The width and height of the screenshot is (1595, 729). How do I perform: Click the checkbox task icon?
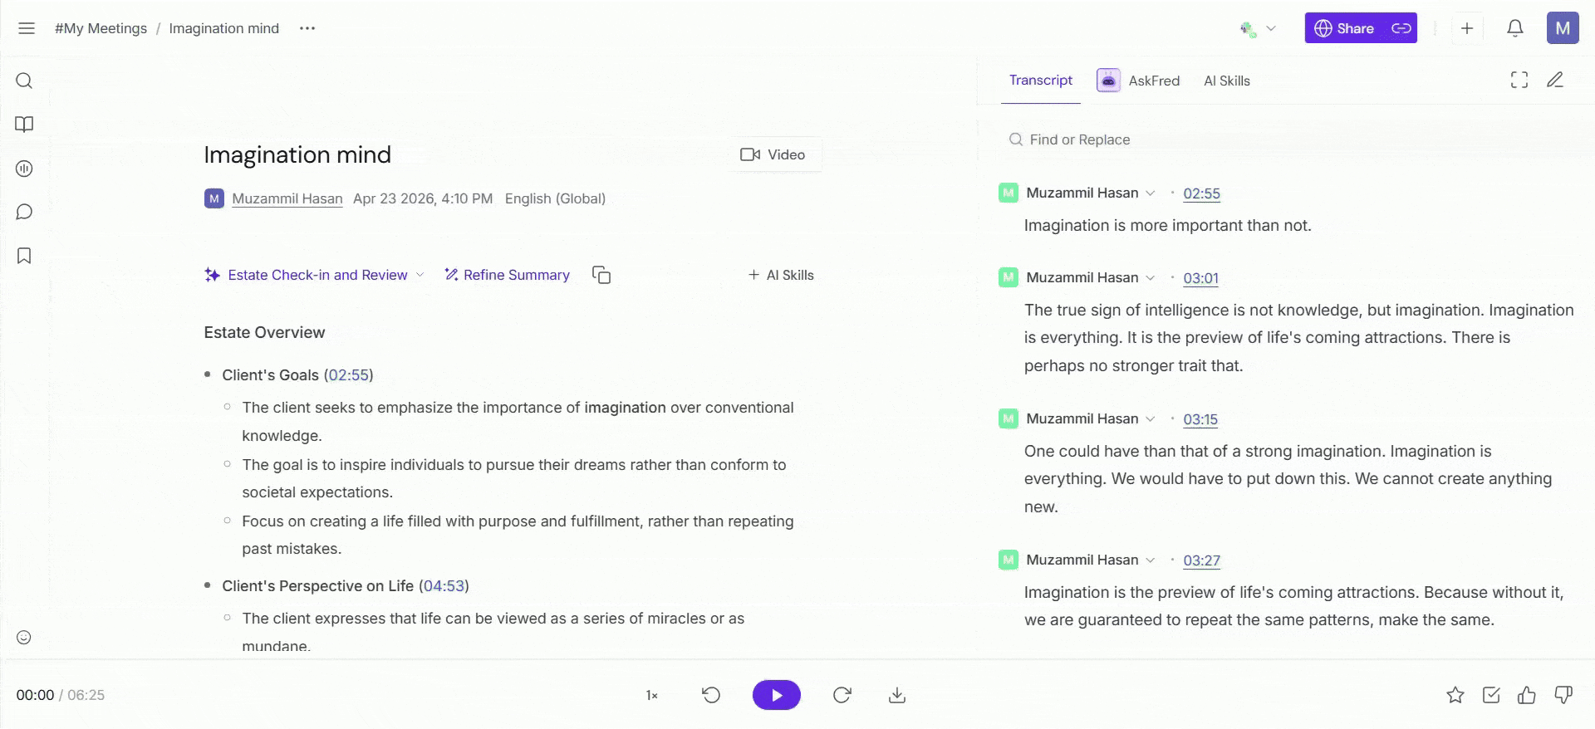click(x=1491, y=695)
